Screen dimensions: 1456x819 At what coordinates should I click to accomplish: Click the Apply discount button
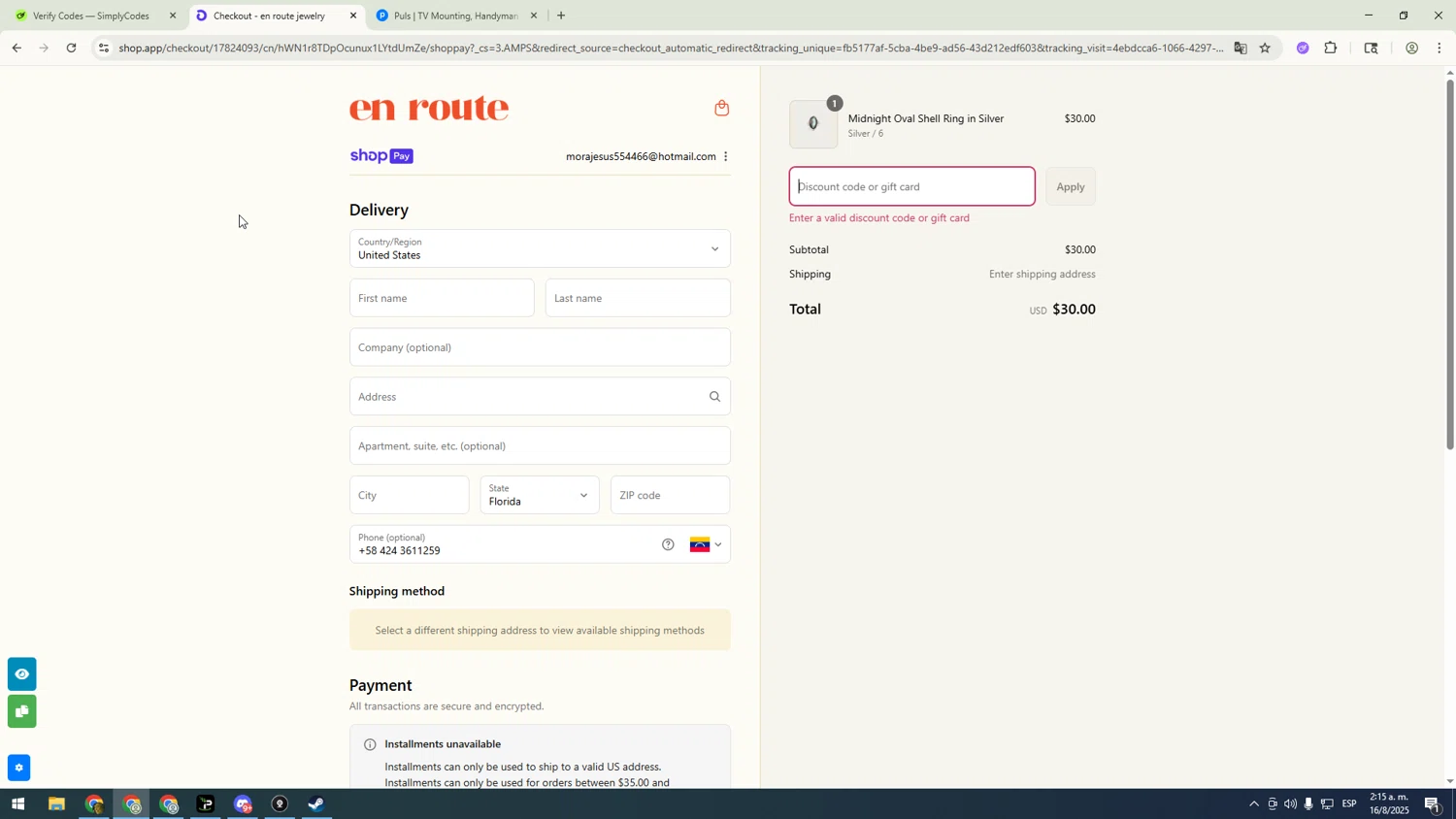coord(1071,186)
